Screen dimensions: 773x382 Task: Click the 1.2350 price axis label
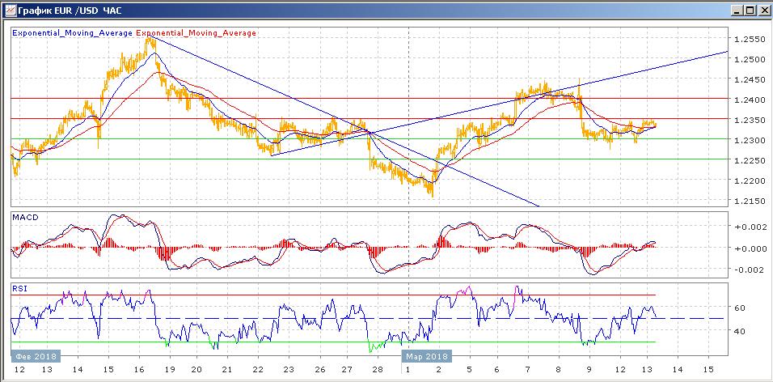click(749, 120)
